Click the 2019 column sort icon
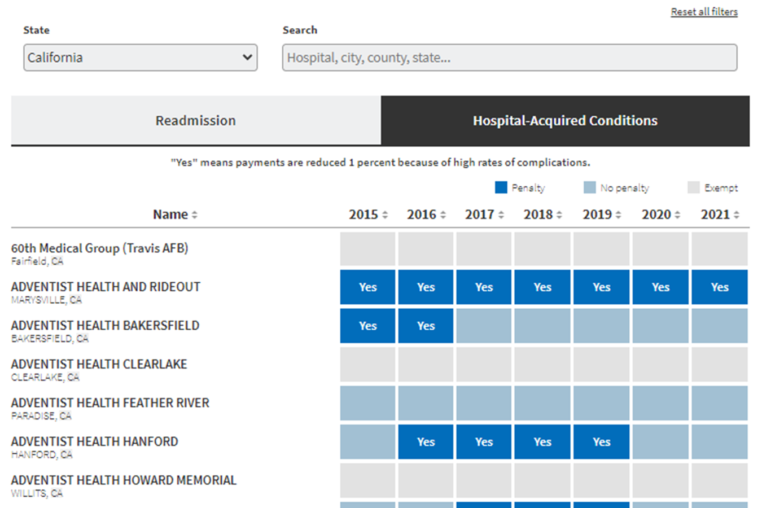This screenshot has width=762, height=508. 618,215
